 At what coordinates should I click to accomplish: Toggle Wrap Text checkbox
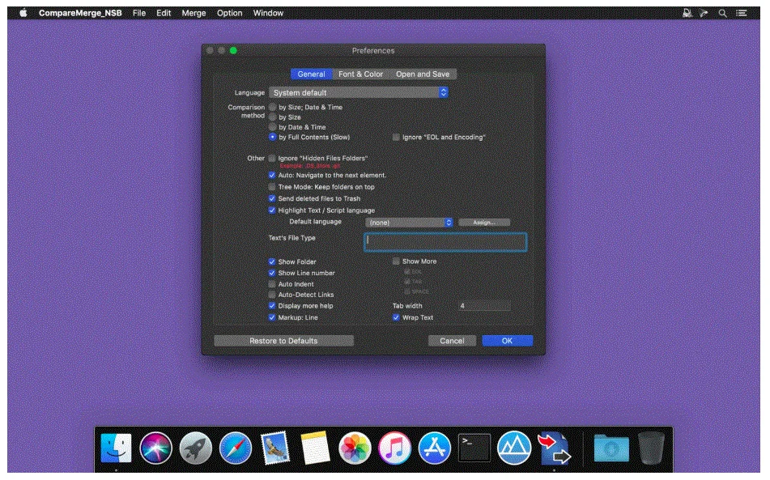[396, 317]
